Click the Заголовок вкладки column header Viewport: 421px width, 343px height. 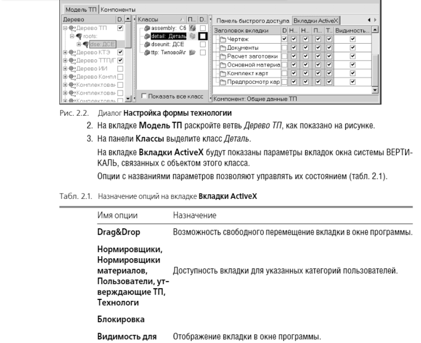[247, 31]
